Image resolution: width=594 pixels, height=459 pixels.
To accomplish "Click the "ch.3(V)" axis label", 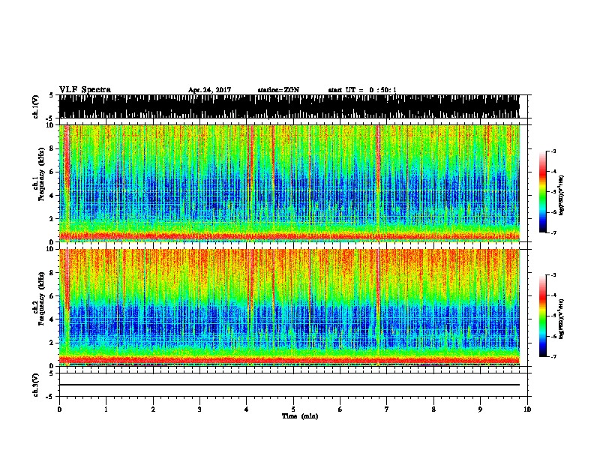I will click(36, 385).
